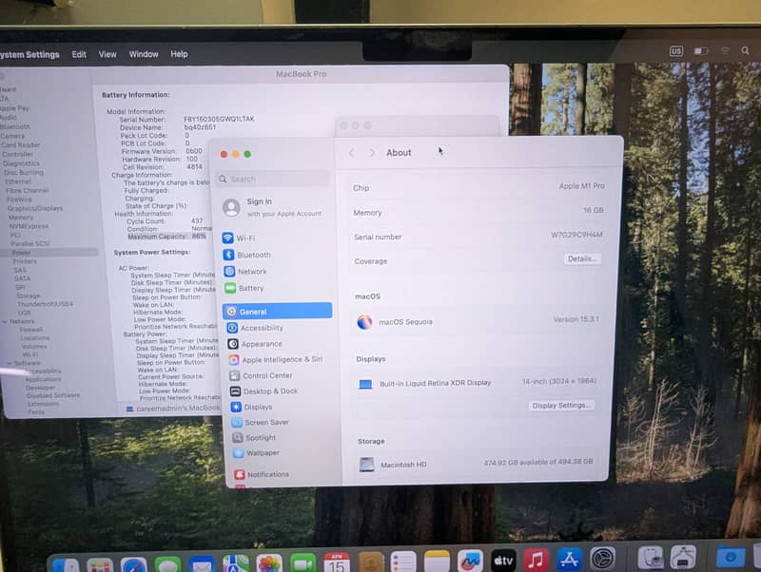The image size is (761, 572).
Task: Click the Built-in Liquid Retina XDR Display row
Action: coord(478,383)
